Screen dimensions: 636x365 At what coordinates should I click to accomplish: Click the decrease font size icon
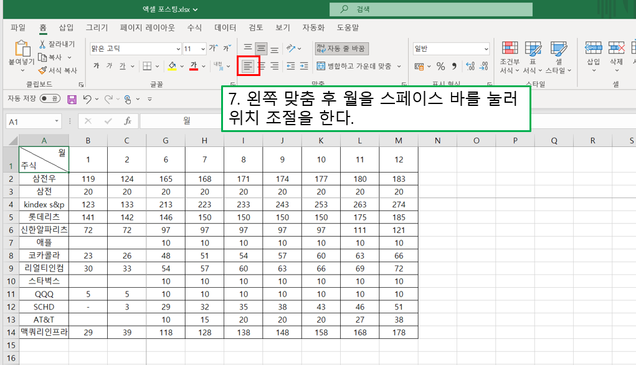pyautogui.click(x=227, y=48)
